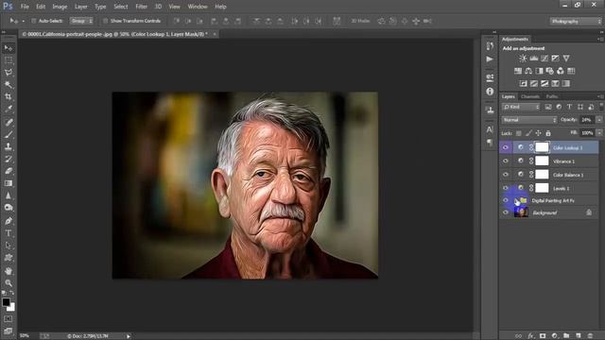Open layer style fx button
Screen dimensions: 605x340
(x=530, y=336)
